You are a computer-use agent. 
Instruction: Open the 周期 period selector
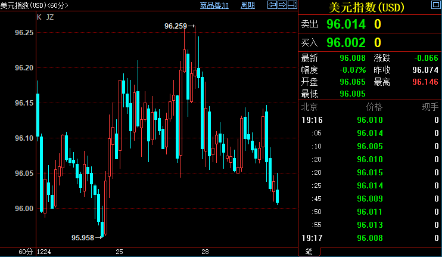[x=247, y=5]
